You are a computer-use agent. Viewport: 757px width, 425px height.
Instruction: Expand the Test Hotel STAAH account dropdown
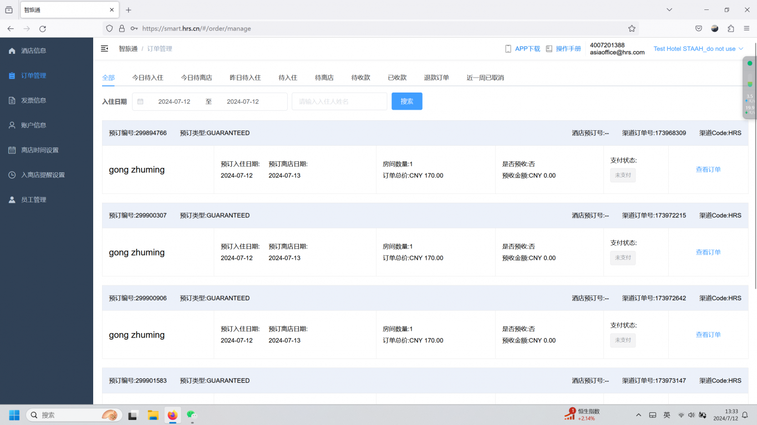click(698, 49)
